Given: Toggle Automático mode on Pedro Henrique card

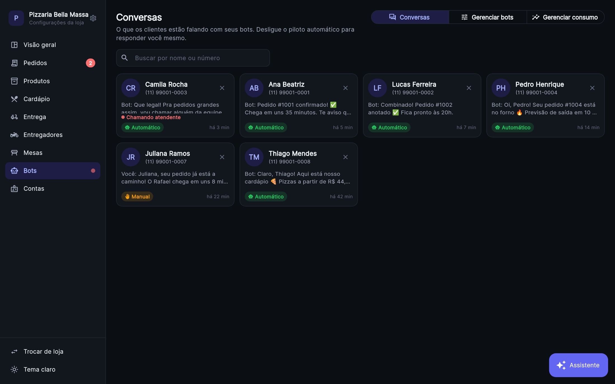Looking at the screenshot, I should point(513,127).
